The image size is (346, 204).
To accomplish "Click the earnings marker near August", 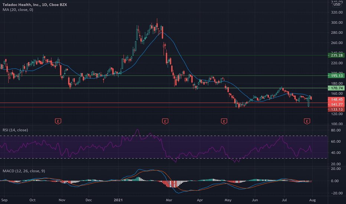I will (x=307, y=121).
